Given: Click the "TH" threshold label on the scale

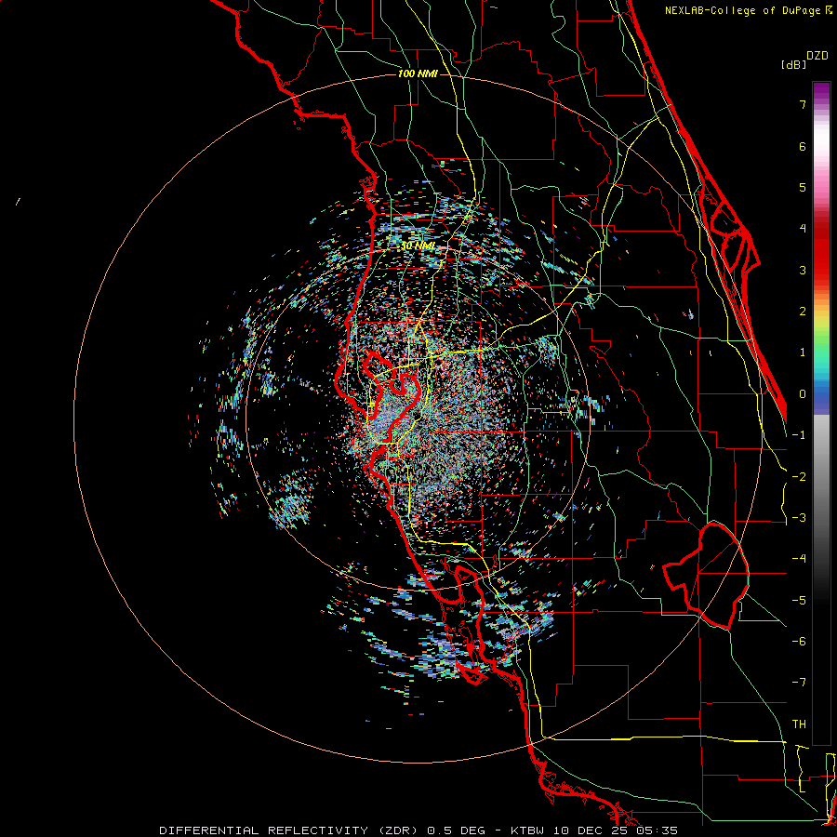Looking at the screenshot, I should pyautogui.click(x=799, y=724).
